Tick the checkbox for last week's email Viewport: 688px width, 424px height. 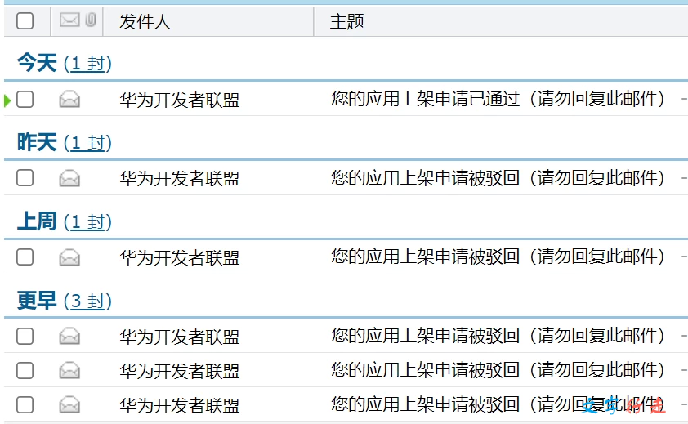25,257
